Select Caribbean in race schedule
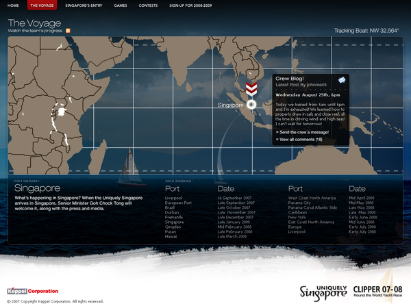This screenshot has width=411, height=308. pyautogui.click(x=297, y=212)
